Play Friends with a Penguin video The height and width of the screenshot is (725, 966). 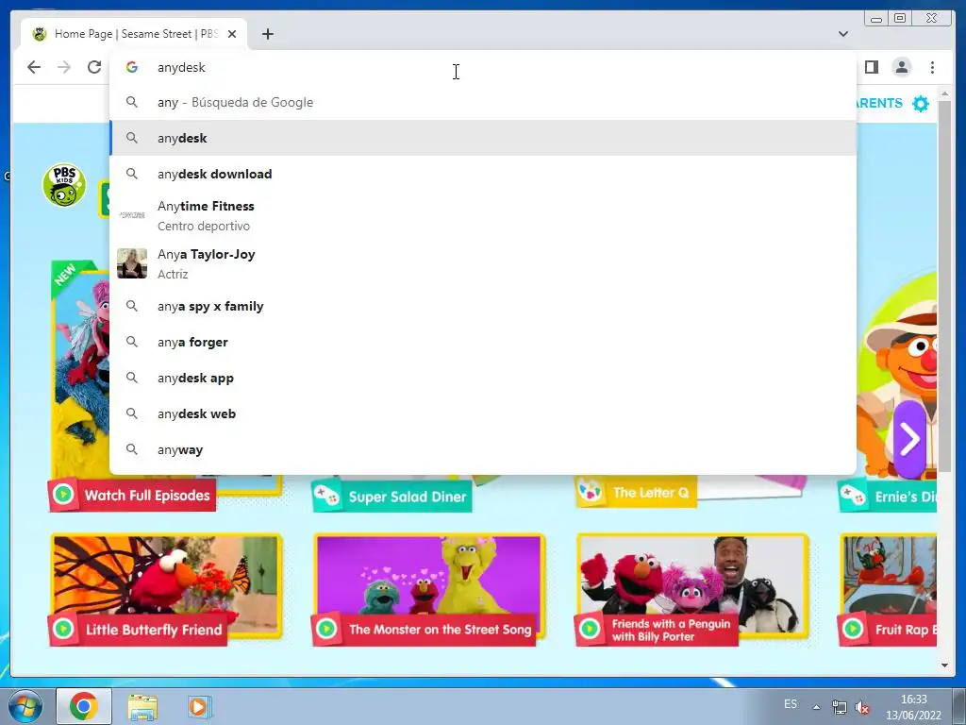[x=691, y=589]
